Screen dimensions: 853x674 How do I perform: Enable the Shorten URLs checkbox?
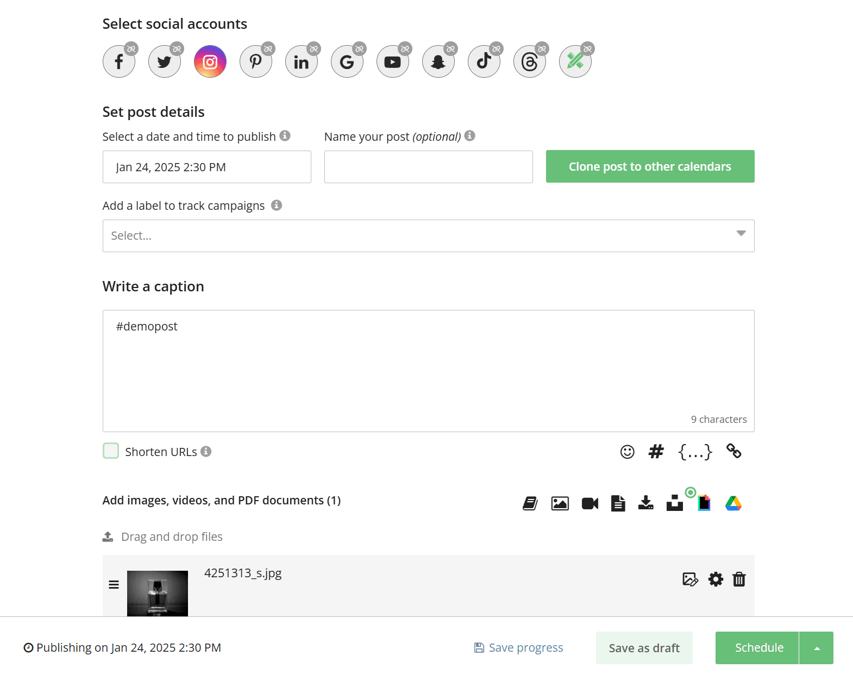click(x=111, y=451)
